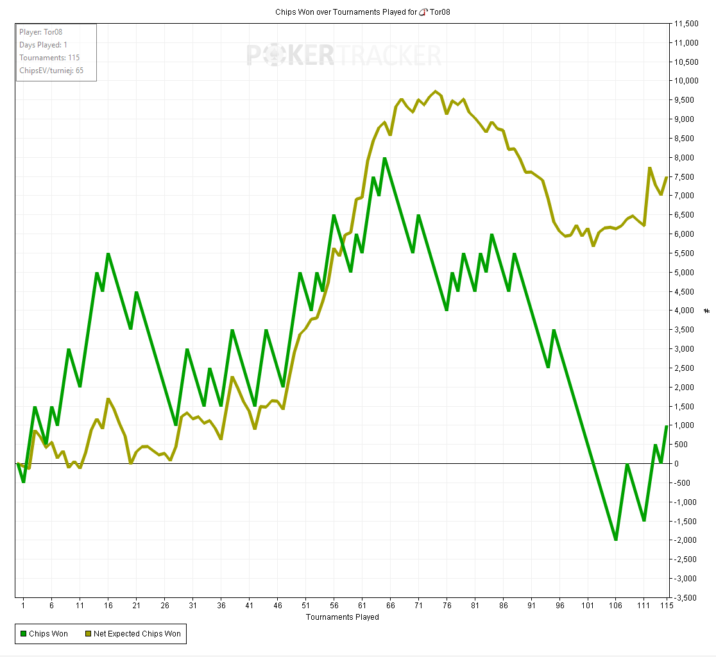The image size is (716, 657).
Task: Click the Tournaments: 115 info line
Action: pos(49,58)
